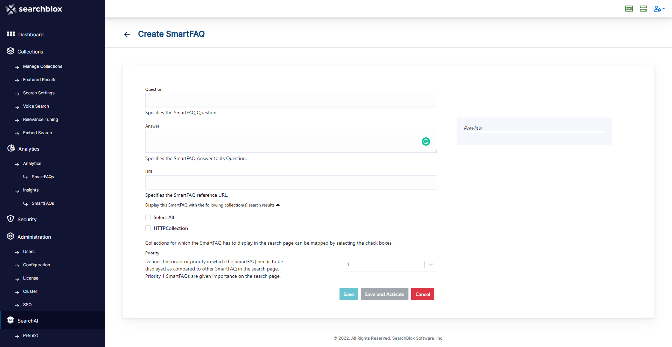
Task: Click the Save button
Action: point(349,294)
